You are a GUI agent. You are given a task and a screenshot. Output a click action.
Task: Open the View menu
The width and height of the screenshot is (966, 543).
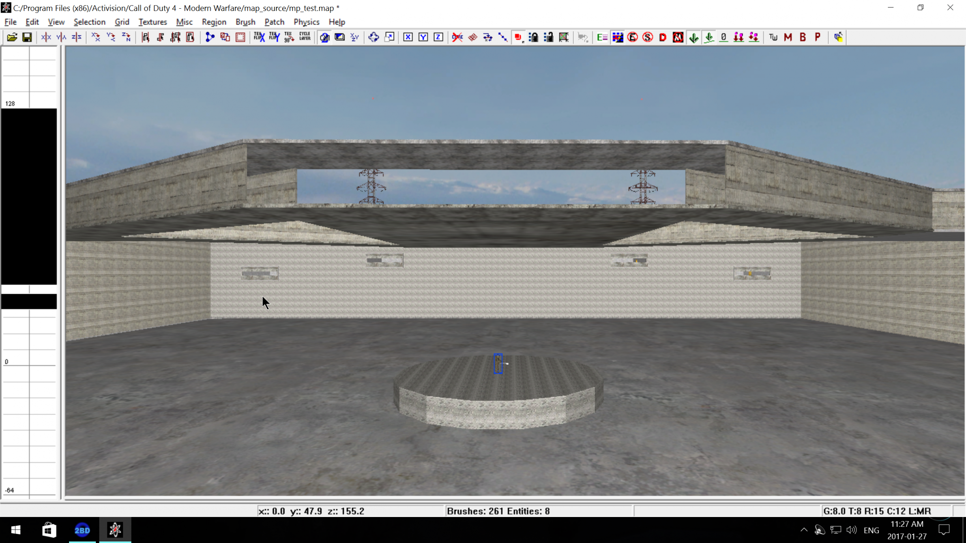56,22
